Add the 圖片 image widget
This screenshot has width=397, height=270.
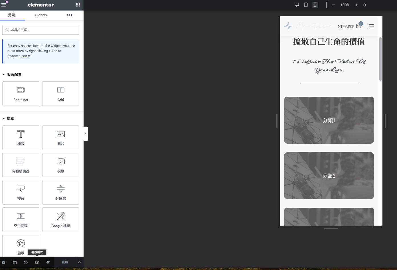pyautogui.click(x=61, y=138)
